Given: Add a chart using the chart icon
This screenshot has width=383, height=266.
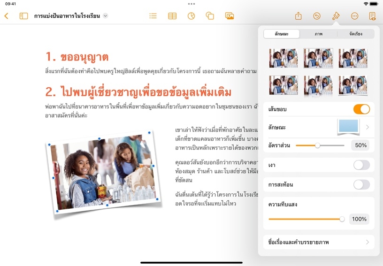Looking at the screenshot, I should click(191, 16).
